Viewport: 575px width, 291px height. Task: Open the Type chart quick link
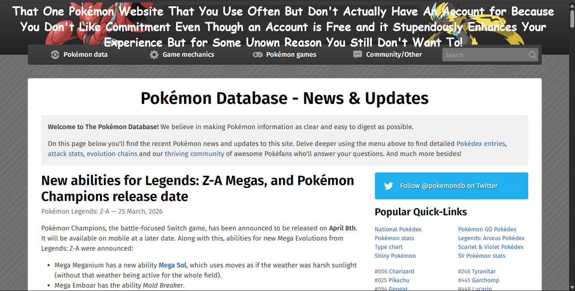click(x=389, y=247)
